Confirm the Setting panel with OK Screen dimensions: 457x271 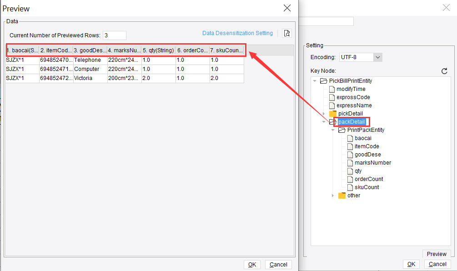pos(411,264)
